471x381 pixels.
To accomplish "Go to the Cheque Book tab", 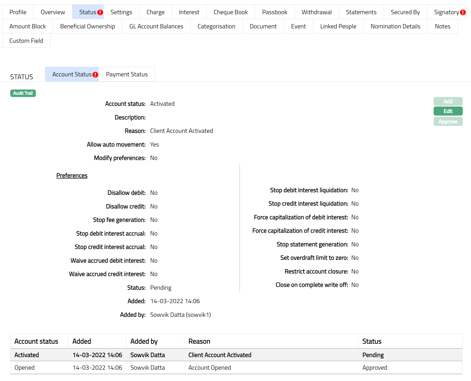I will point(230,12).
